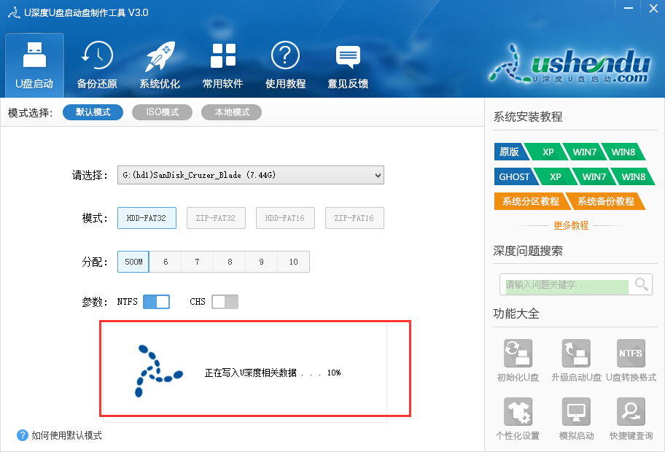The image size is (665, 452).
Task: Click the ushendu.com logo
Action: (569, 64)
